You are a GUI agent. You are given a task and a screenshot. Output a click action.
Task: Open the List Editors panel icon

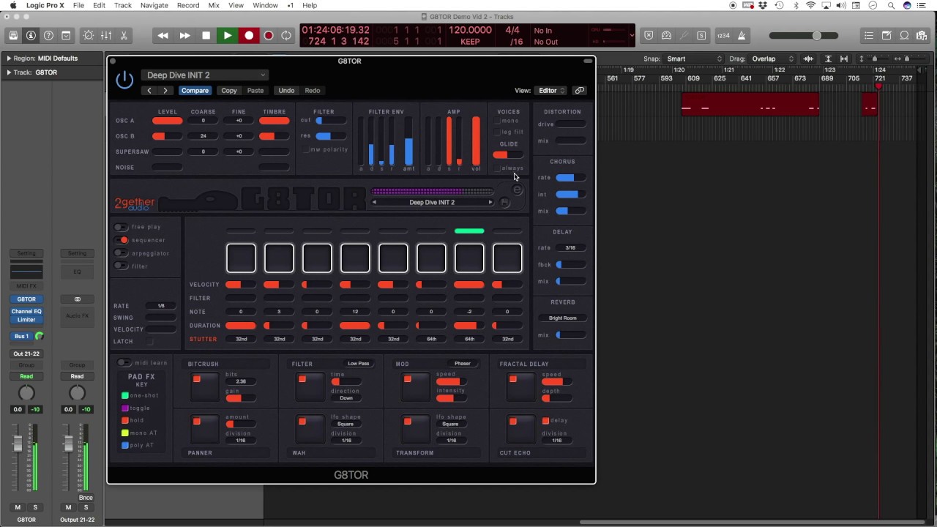[x=869, y=35]
